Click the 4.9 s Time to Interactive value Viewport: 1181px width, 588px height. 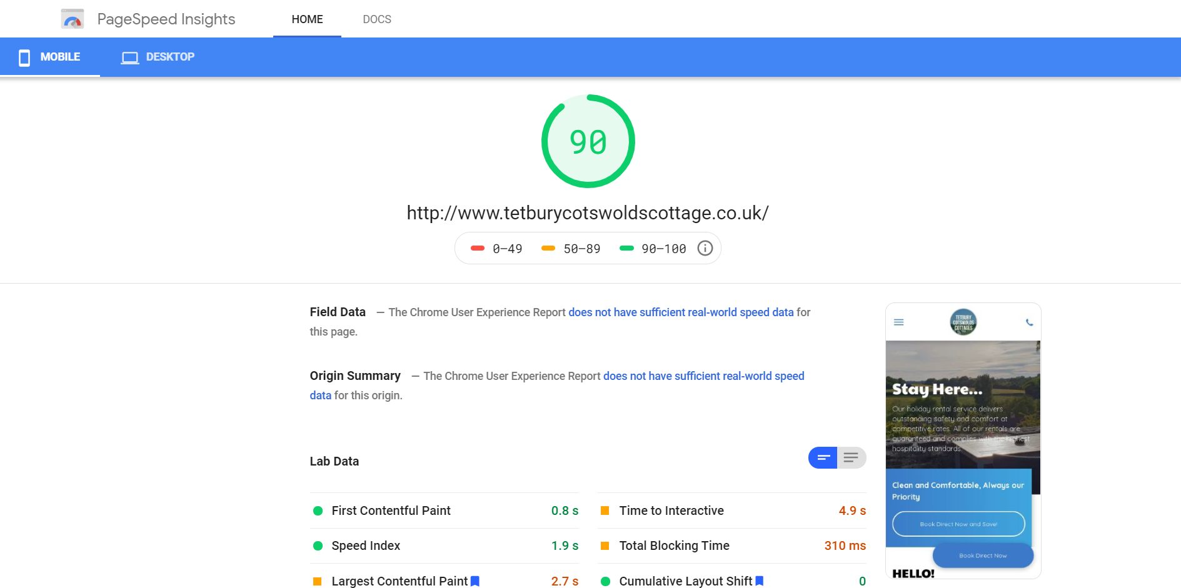pyautogui.click(x=852, y=511)
